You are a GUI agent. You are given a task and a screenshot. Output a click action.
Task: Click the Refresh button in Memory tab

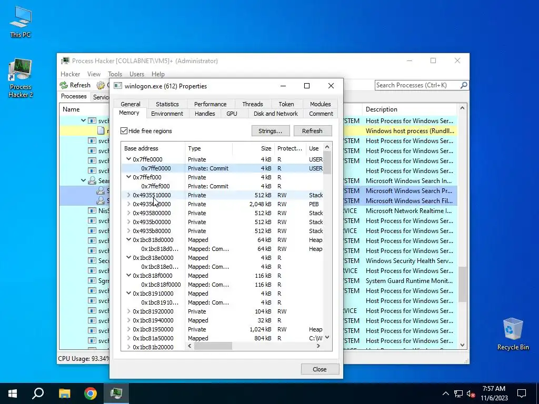click(x=312, y=131)
